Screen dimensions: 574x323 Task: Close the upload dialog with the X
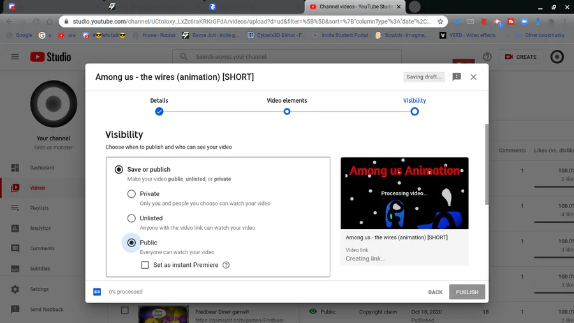tap(473, 77)
